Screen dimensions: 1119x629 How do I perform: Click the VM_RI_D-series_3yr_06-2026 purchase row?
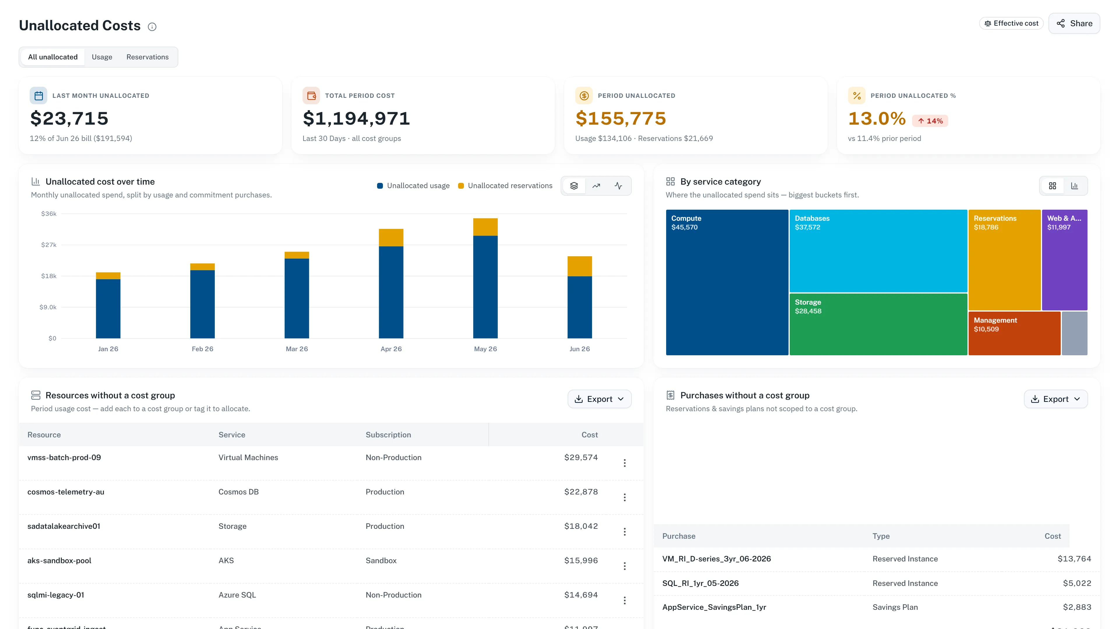coord(877,559)
